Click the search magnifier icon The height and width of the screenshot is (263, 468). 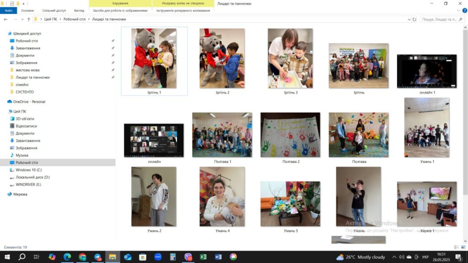(461, 19)
